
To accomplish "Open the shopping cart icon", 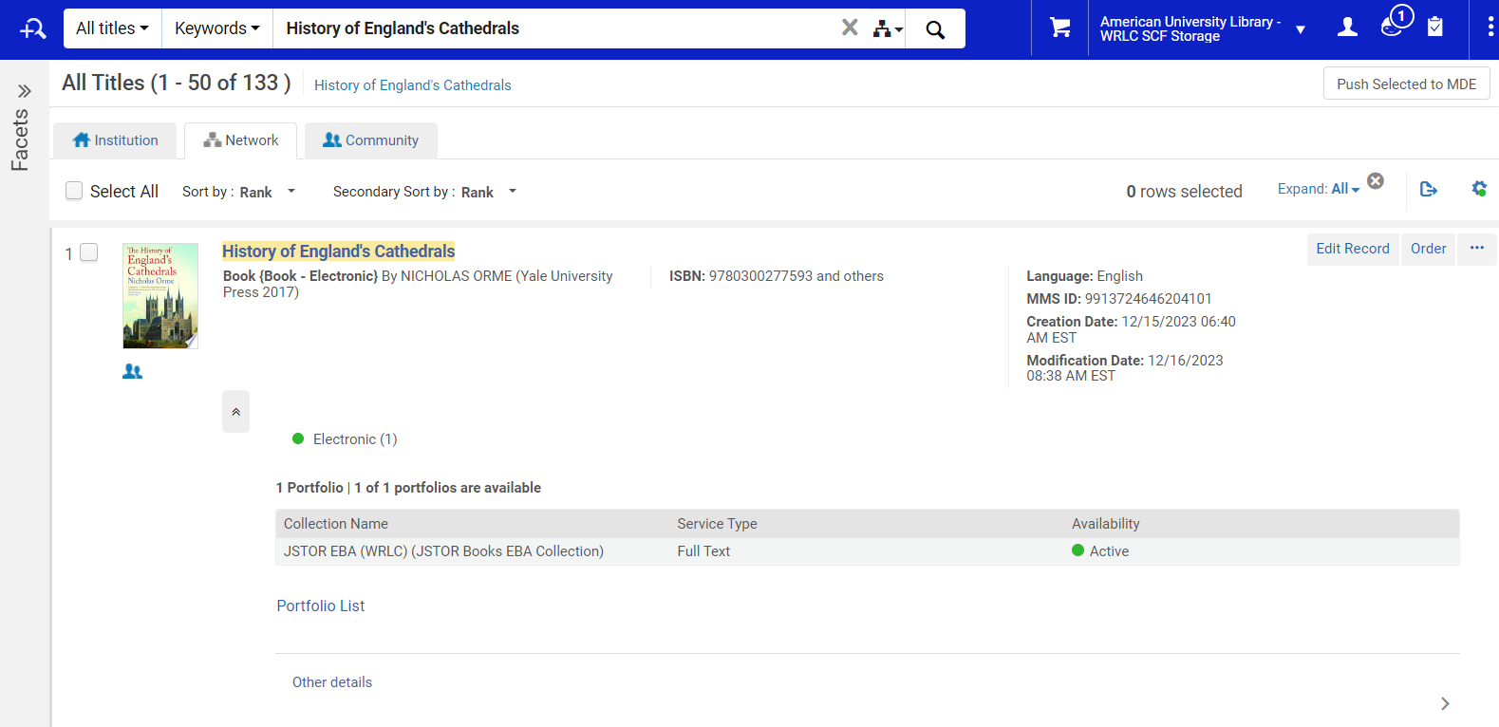I will (1059, 28).
